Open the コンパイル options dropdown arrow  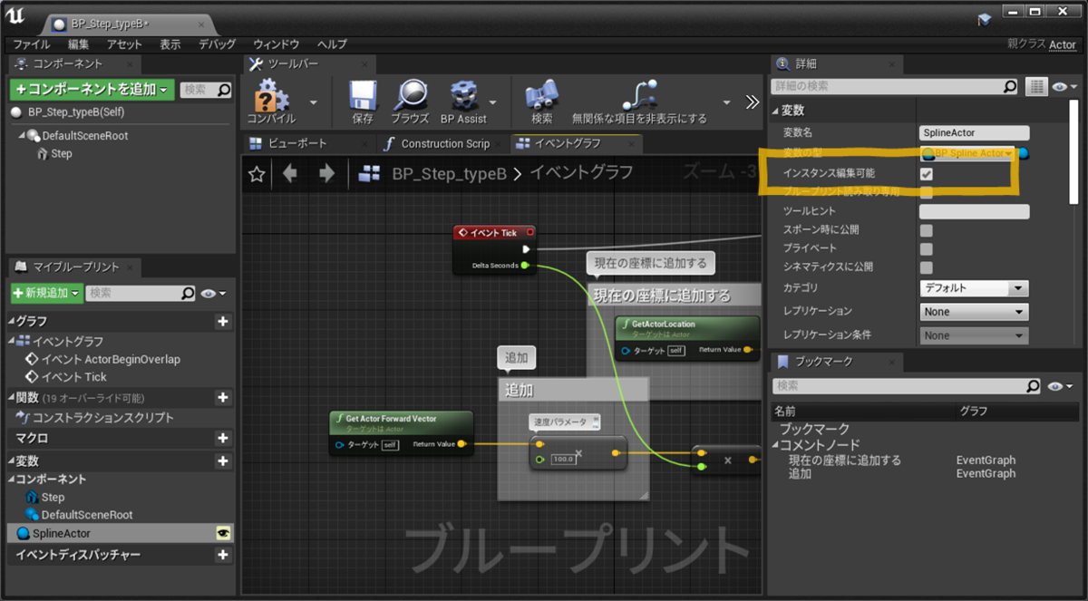pos(313,102)
